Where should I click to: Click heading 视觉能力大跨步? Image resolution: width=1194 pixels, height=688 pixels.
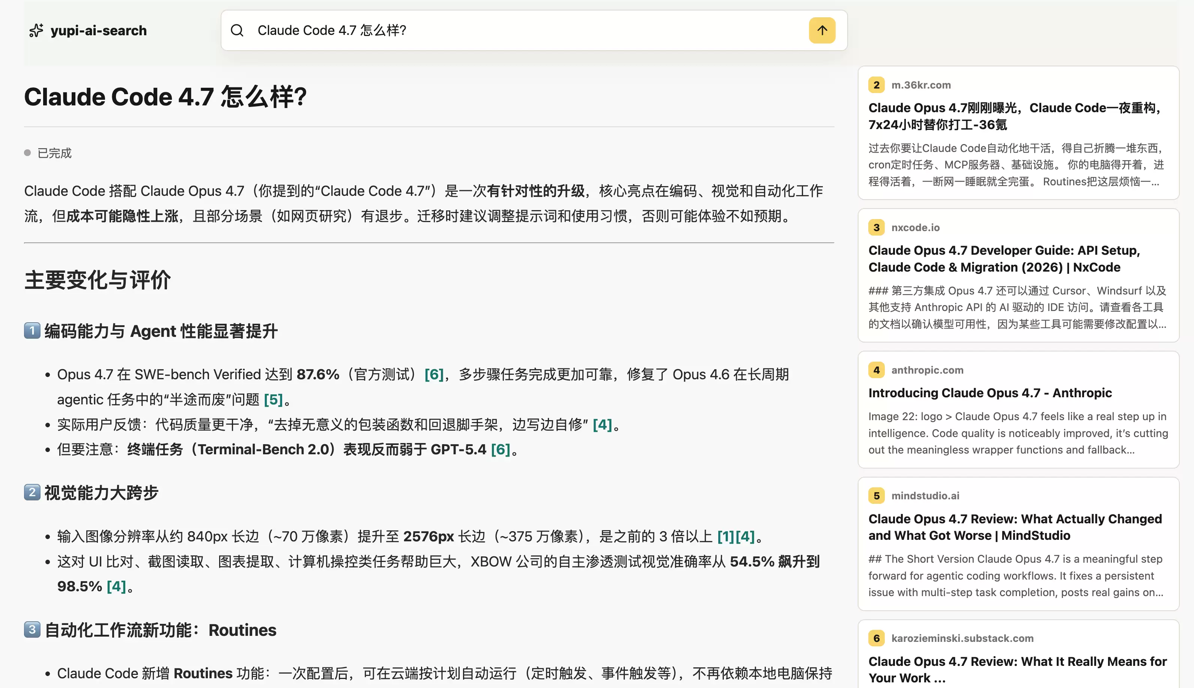click(x=102, y=493)
